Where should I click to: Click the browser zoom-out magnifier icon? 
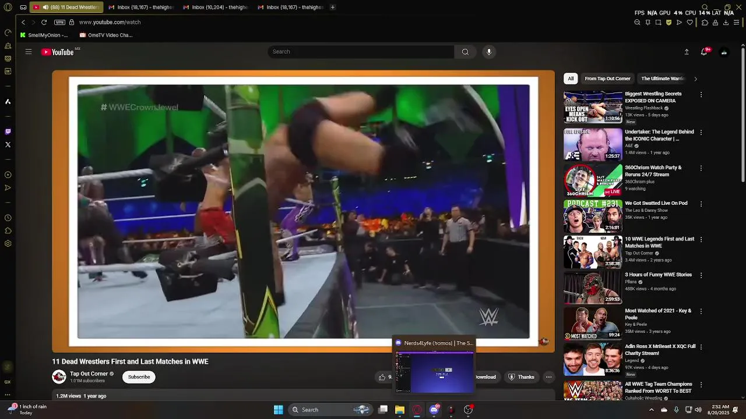coord(637,22)
